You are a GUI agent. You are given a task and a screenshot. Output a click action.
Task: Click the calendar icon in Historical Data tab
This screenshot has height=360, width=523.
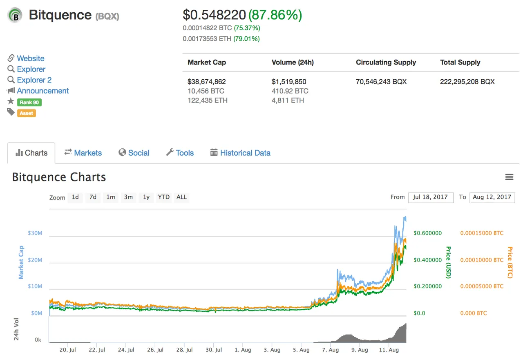(214, 152)
